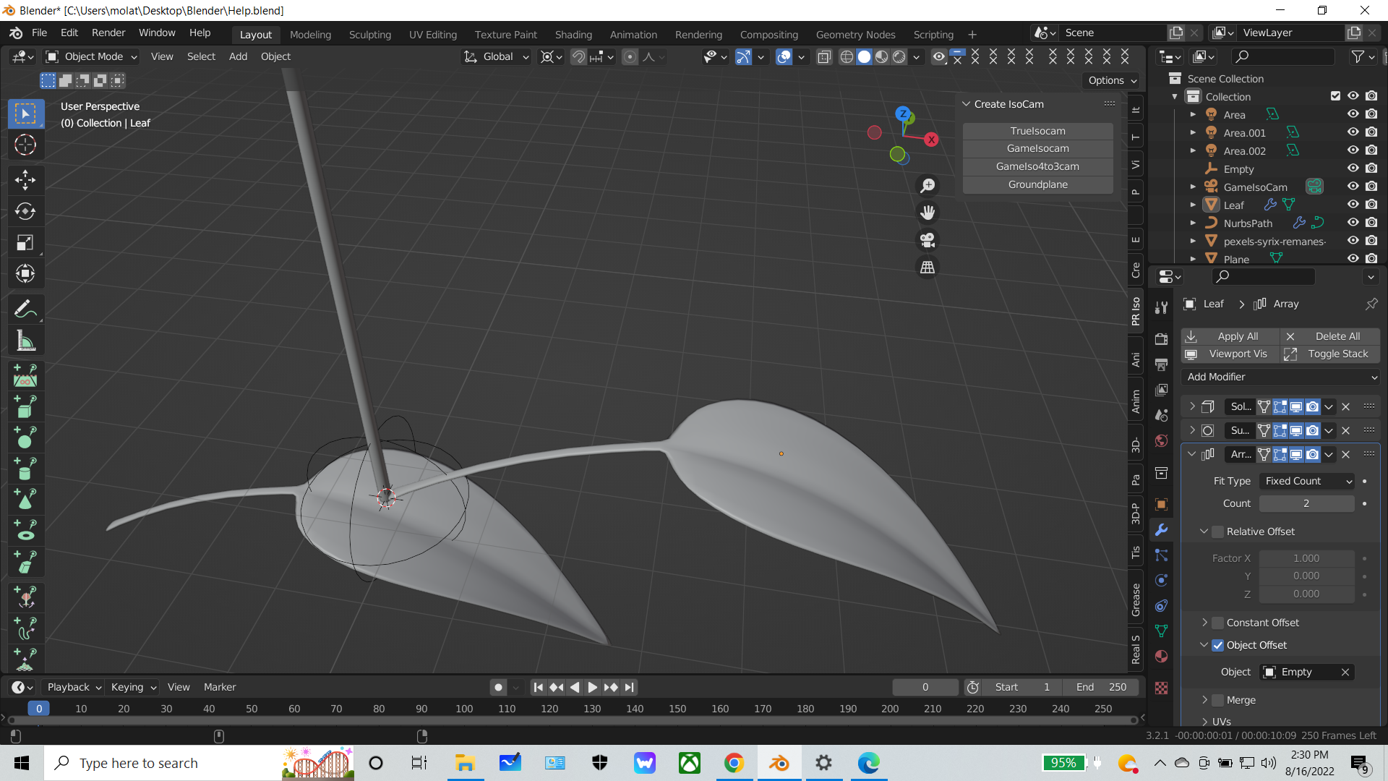Open the Texture properties checker tab
The image size is (1388, 781).
coord(1162,688)
